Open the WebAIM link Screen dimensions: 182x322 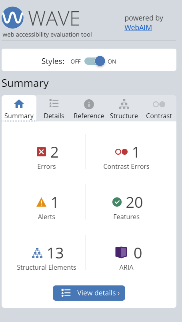[x=138, y=27]
